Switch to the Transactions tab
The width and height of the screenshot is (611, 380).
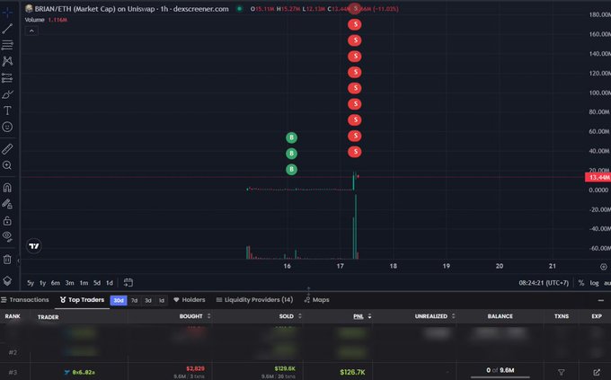point(25,300)
